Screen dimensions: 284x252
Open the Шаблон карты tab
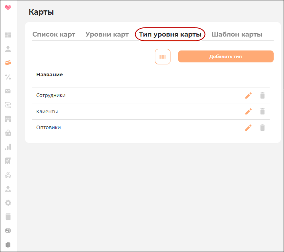click(x=237, y=34)
